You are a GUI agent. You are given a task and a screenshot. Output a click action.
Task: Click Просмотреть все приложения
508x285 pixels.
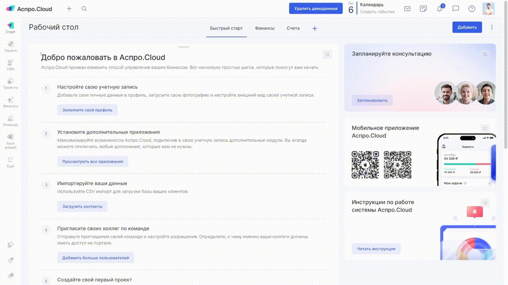click(93, 161)
